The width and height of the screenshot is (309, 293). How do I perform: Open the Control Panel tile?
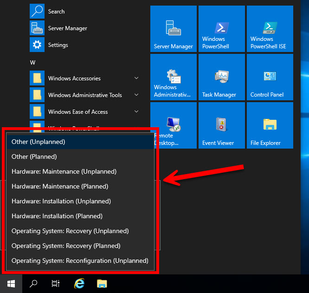point(270,77)
